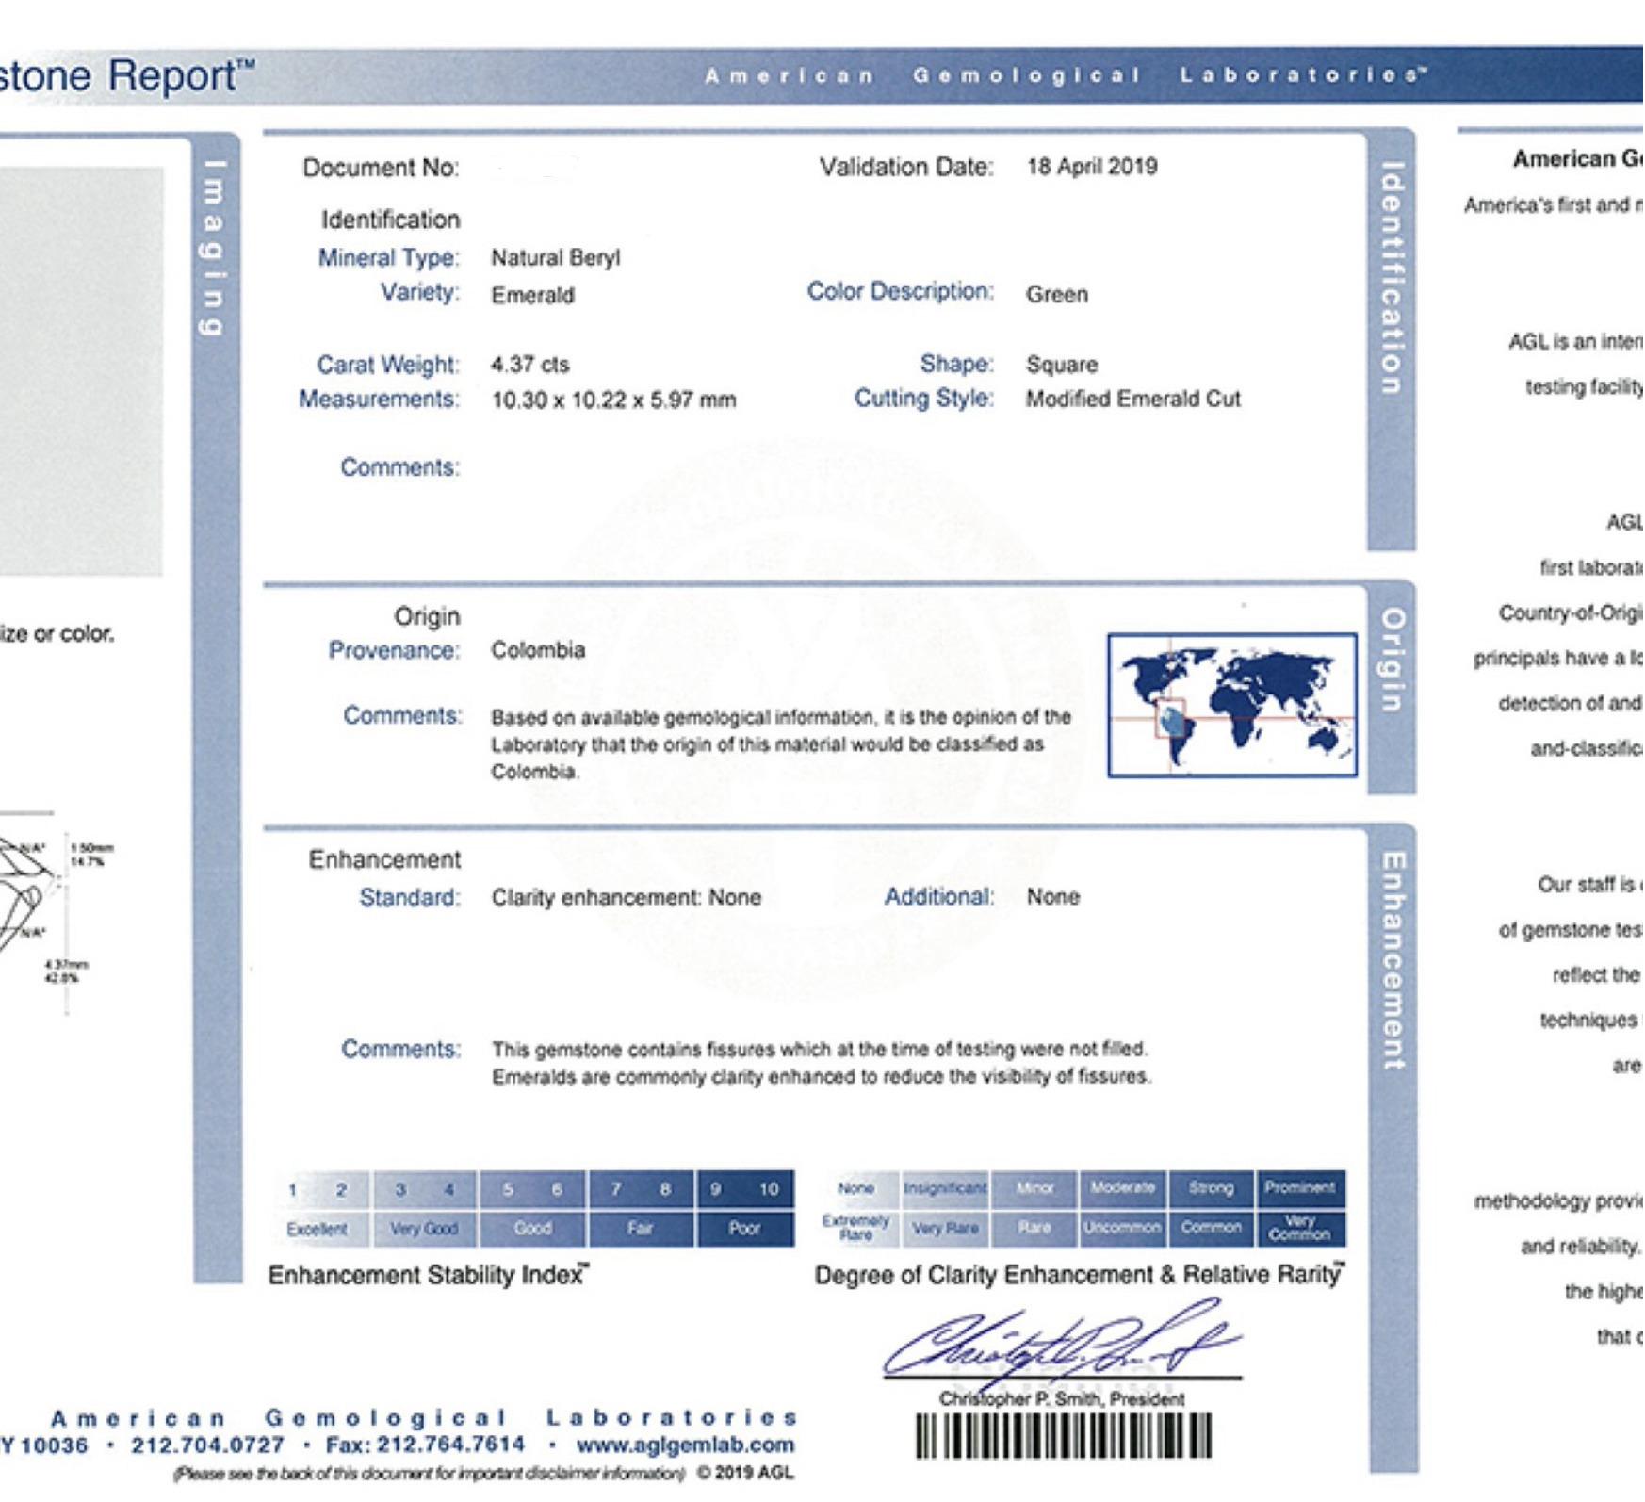This screenshot has height=1502, width=1645.
Task: Click the 'Square' shape value
Action: (x=1062, y=365)
